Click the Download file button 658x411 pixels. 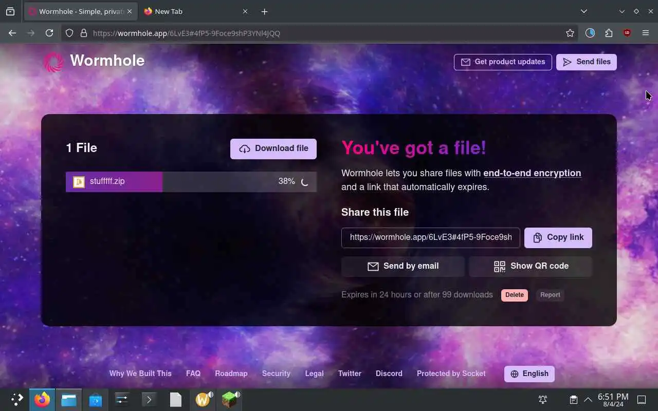point(273,148)
